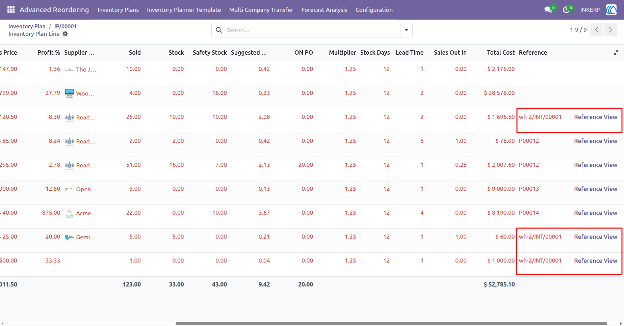624x326 pixels.
Task: Click the horizontal scrollbar at bottom
Action: (x=391, y=323)
